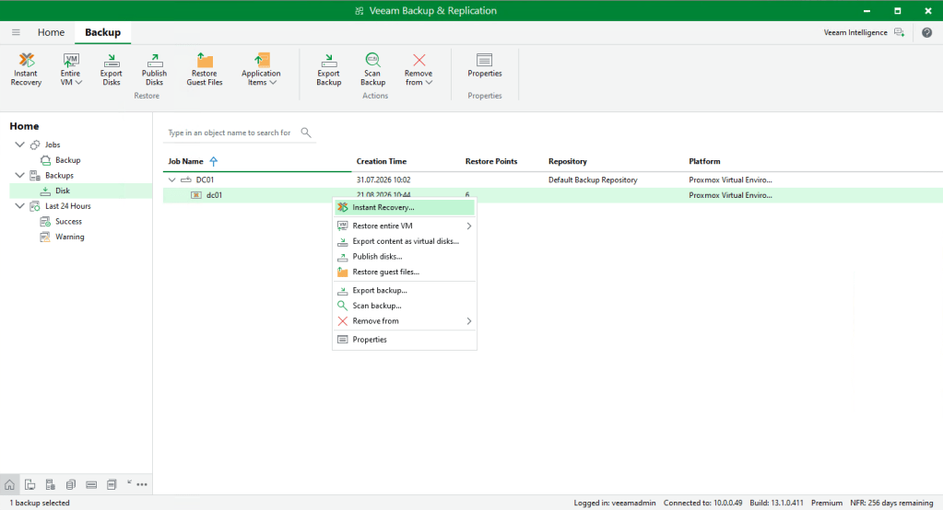Collapse the DC01 job row
This screenshot has height=510, width=943.
[x=172, y=180]
